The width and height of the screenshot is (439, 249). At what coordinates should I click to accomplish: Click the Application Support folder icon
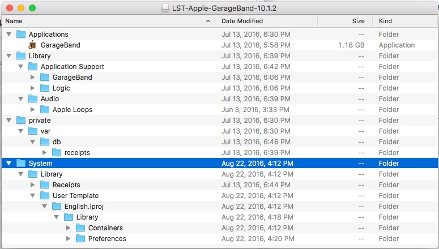click(33, 66)
